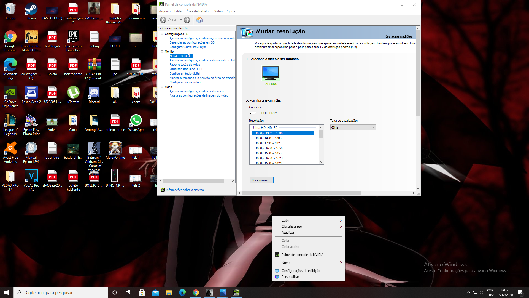Open File Explorer from taskbar
The height and width of the screenshot is (298, 529).
click(x=169, y=292)
